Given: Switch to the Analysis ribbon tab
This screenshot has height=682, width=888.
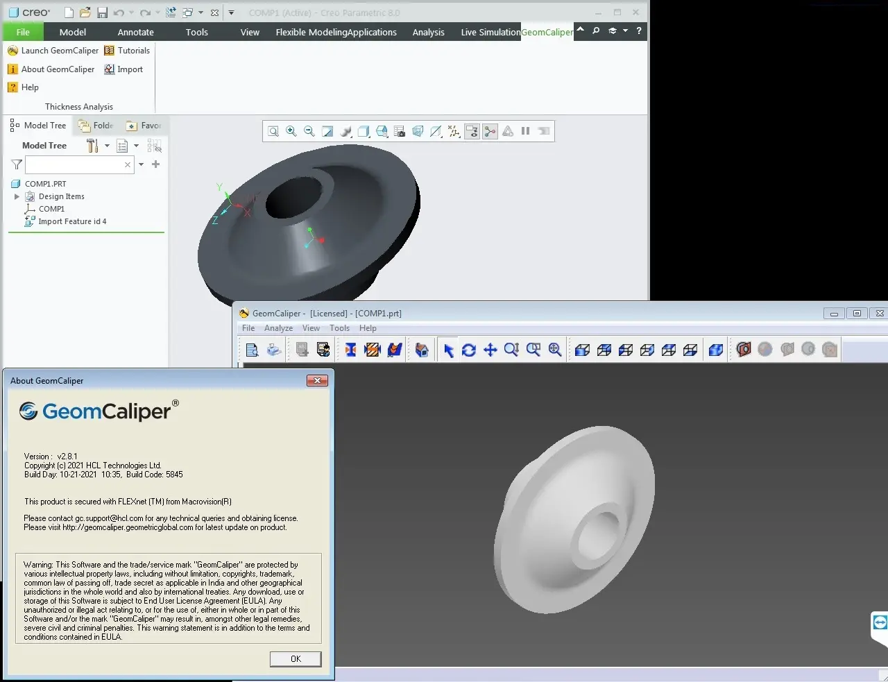Looking at the screenshot, I should 429,32.
